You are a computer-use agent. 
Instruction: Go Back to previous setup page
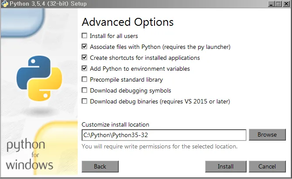[100, 166]
